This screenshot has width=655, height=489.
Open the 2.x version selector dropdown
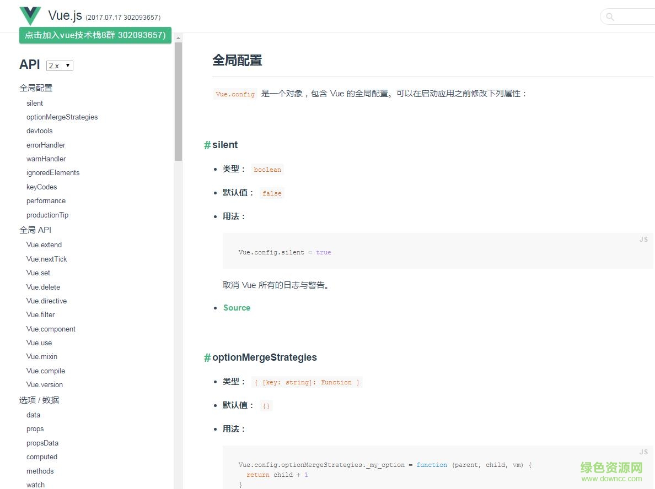pyautogui.click(x=59, y=65)
